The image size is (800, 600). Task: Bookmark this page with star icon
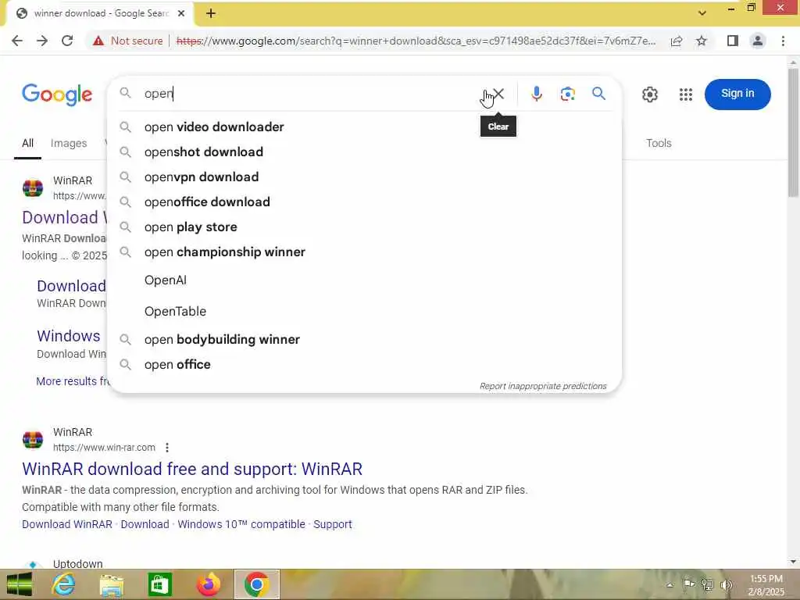702,41
